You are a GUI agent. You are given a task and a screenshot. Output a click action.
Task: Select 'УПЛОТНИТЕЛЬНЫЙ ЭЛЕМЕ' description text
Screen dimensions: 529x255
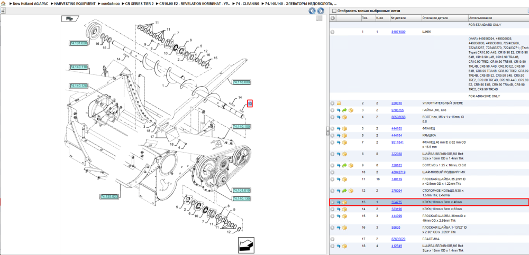coord(443,103)
